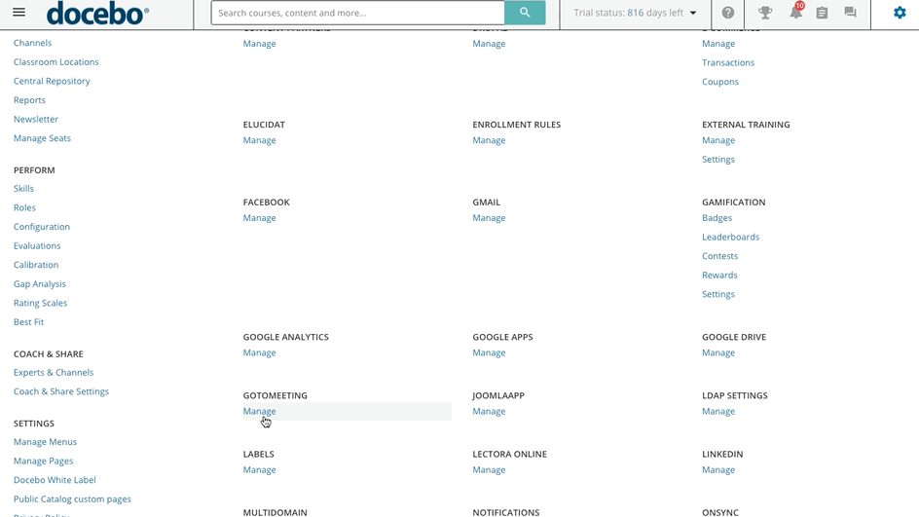The image size is (919, 517).
Task: Open the chat messages icon
Action: pos(850,13)
